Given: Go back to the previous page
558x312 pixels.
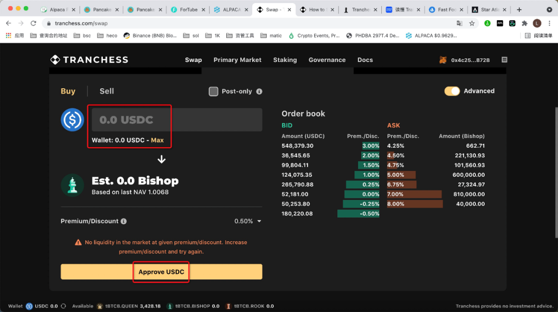Looking at the screenshot, I should 9,23.
